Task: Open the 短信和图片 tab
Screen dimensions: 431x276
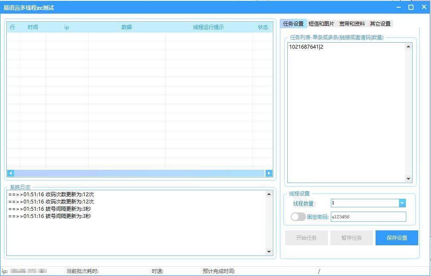Action: [x=321, y=24]
